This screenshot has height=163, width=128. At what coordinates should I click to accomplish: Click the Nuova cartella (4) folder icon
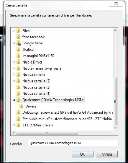[x=18, y=94]
